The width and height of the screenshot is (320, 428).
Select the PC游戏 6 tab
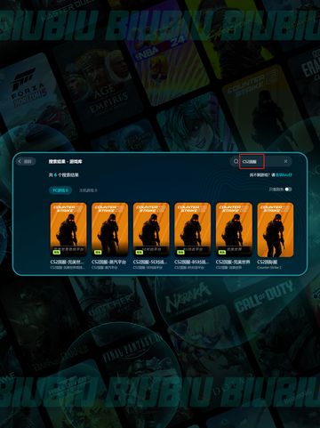point(60,190)
